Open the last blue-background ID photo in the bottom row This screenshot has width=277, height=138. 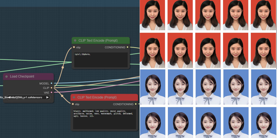coord(264,123)
